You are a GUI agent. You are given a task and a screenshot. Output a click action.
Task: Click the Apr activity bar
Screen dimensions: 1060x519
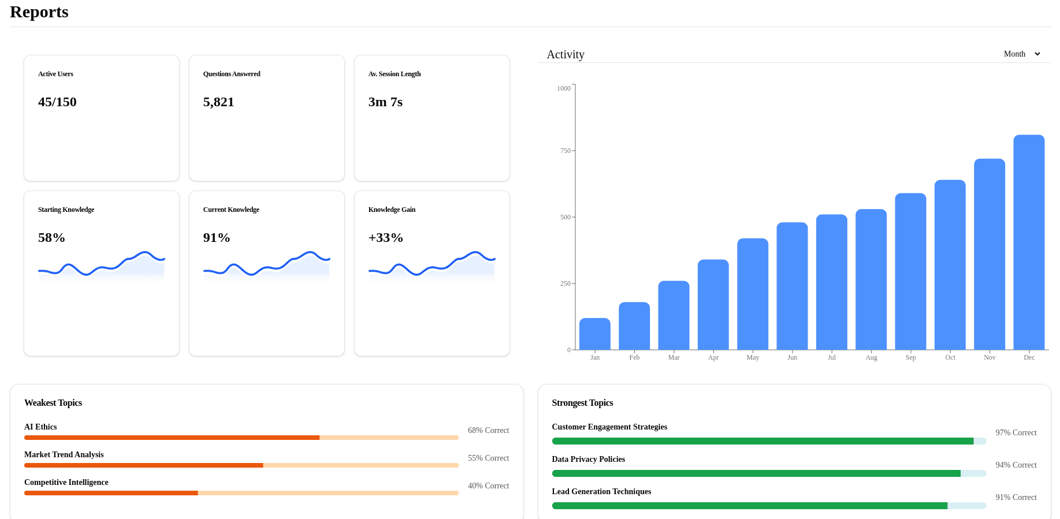[x=713, y=305]
